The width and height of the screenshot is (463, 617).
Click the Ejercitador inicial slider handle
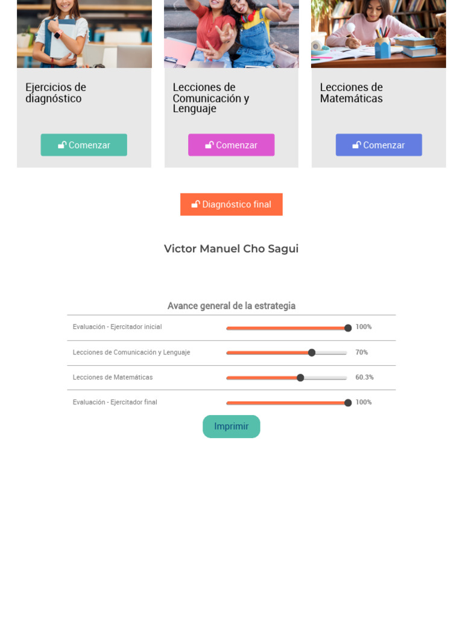348,328
